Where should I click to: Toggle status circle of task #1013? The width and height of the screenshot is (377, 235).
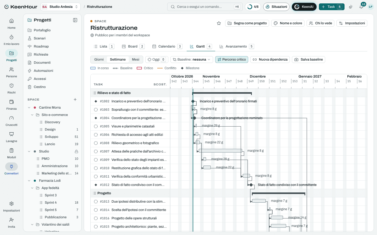click(x=96, y=202)
